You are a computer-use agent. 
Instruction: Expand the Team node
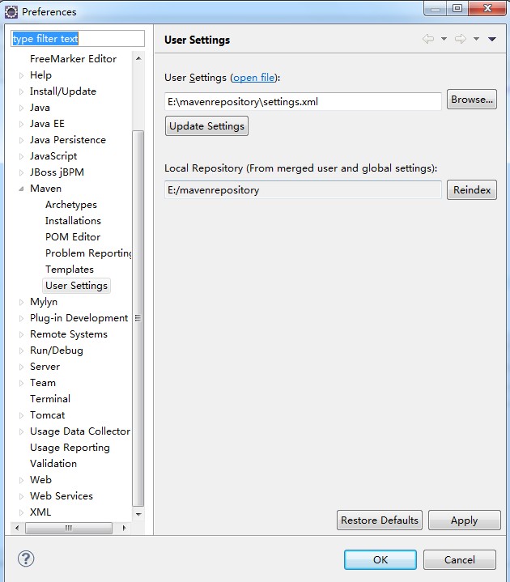[x=22, y=383]
